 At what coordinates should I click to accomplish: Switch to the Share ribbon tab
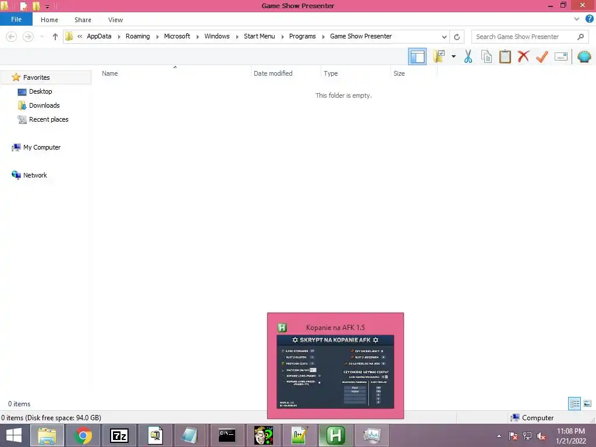pos(83,20)
